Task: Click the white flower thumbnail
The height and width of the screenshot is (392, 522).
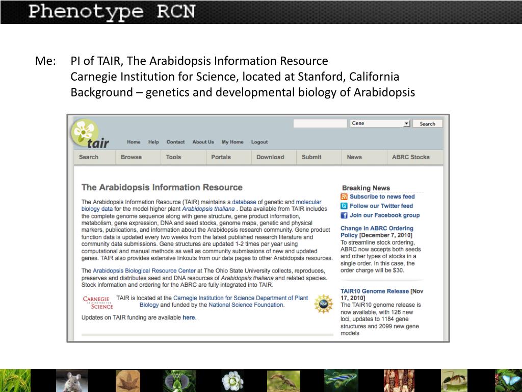Action: (x=232, y=381)
